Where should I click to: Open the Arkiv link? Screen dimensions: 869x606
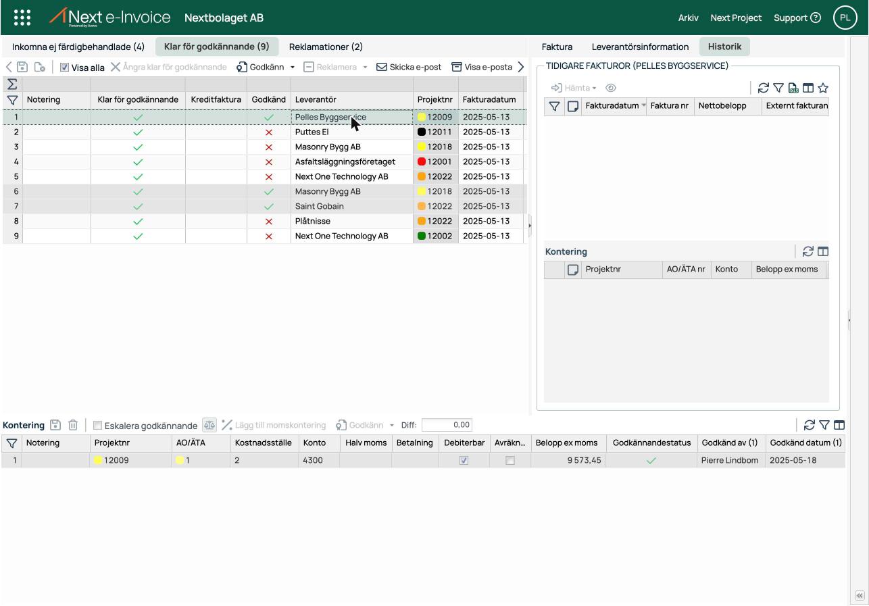click(x=688, y=18)
